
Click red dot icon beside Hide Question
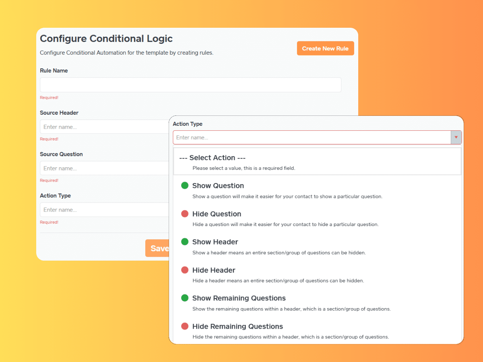click(185, 214)
